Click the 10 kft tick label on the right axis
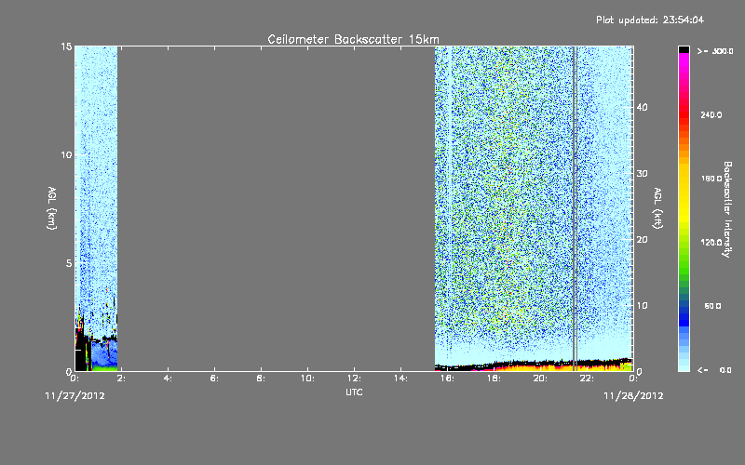The height and width of the screenshot is (465, 745). pos(642,306)
